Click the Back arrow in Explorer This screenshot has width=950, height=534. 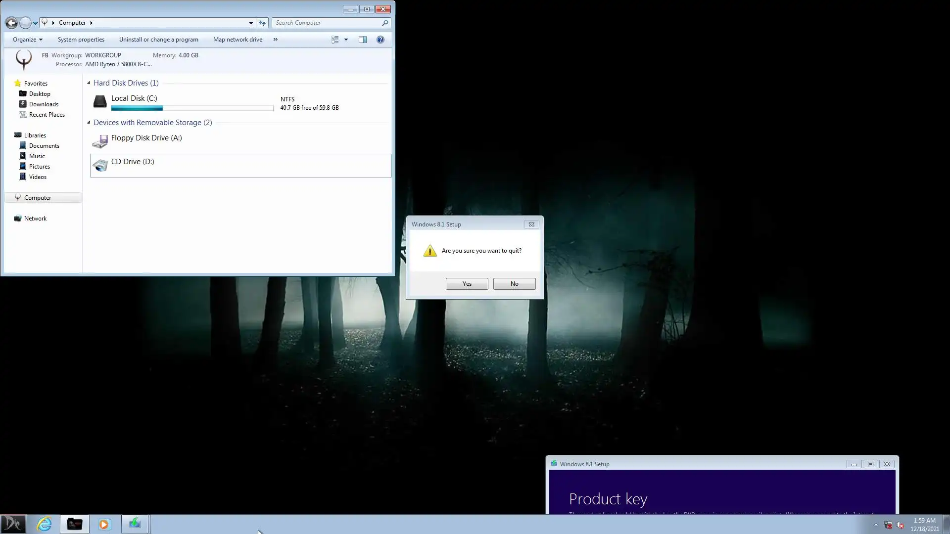pyautogui.click(x=11, y=23)
